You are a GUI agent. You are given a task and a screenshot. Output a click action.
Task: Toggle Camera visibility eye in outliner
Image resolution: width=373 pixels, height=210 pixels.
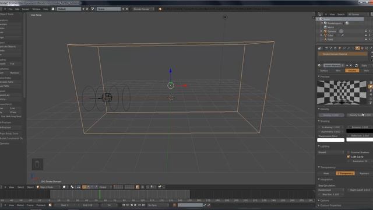366,31
